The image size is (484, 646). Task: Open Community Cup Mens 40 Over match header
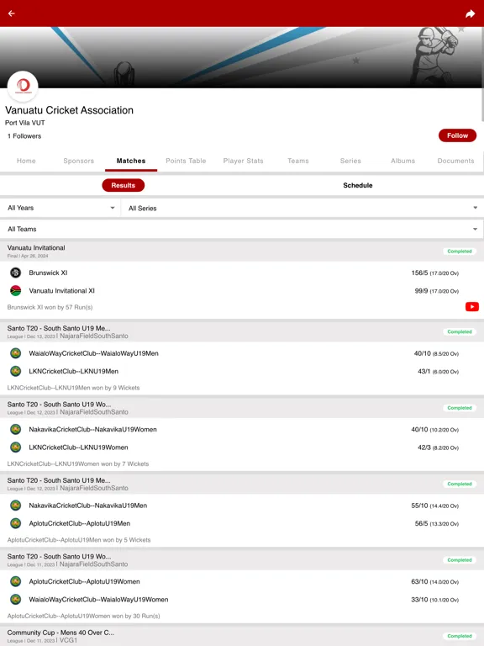click(x=242, y=636)
